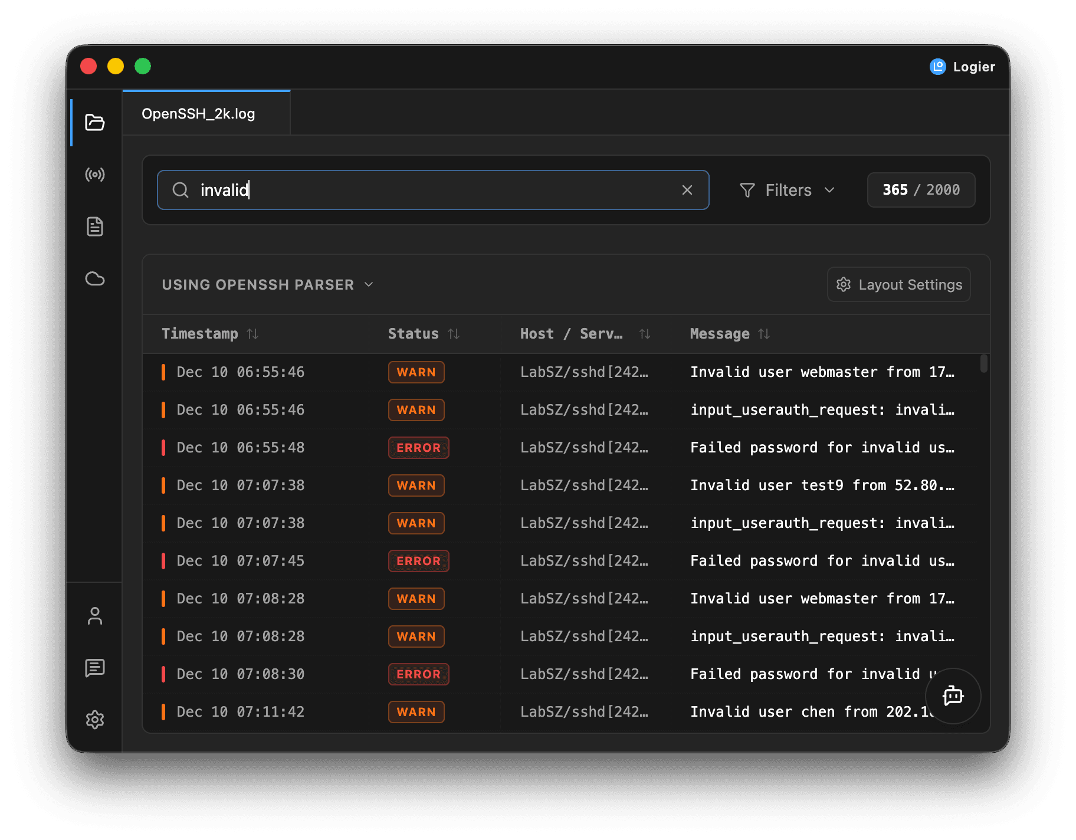This screenshot has height=840, width=1076.
Task: Expand the Using OpenSSH Parser dropdown
Action: coord(268,284)
